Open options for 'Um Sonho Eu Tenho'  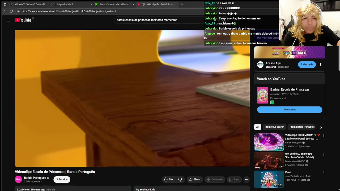click(324, 154)
